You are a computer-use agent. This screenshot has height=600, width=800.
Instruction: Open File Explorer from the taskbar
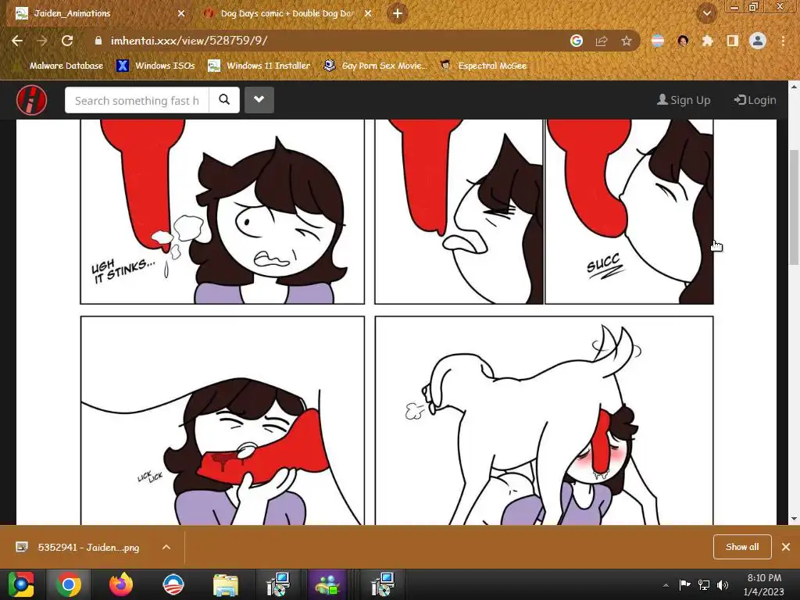(226, 584)
